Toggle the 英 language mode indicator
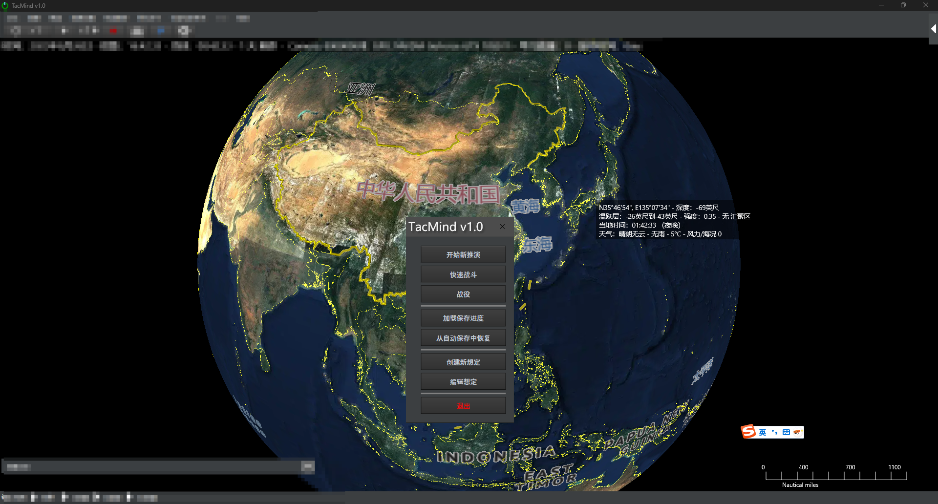938x504 pixels. point(762,432)
